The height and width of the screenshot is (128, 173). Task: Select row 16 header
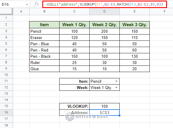[x=6, y=113]
